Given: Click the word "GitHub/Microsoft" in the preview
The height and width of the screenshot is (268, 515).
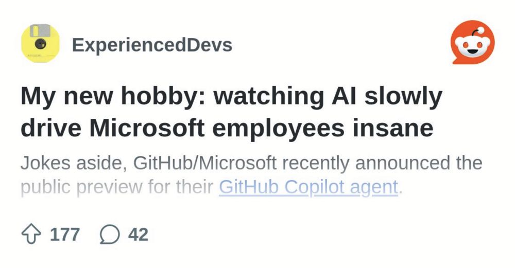Looking at the screenshot, I should (x=204, y=163).
